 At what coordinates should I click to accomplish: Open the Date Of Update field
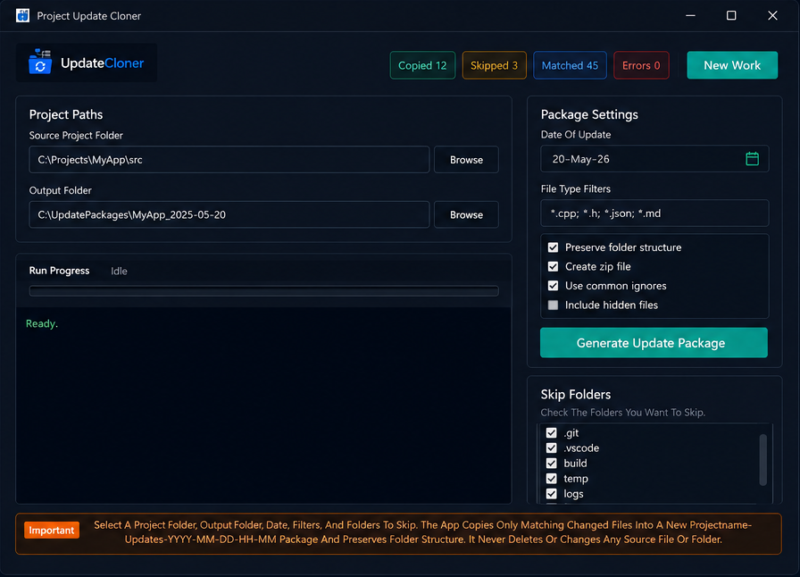click(x=654, y=159)
